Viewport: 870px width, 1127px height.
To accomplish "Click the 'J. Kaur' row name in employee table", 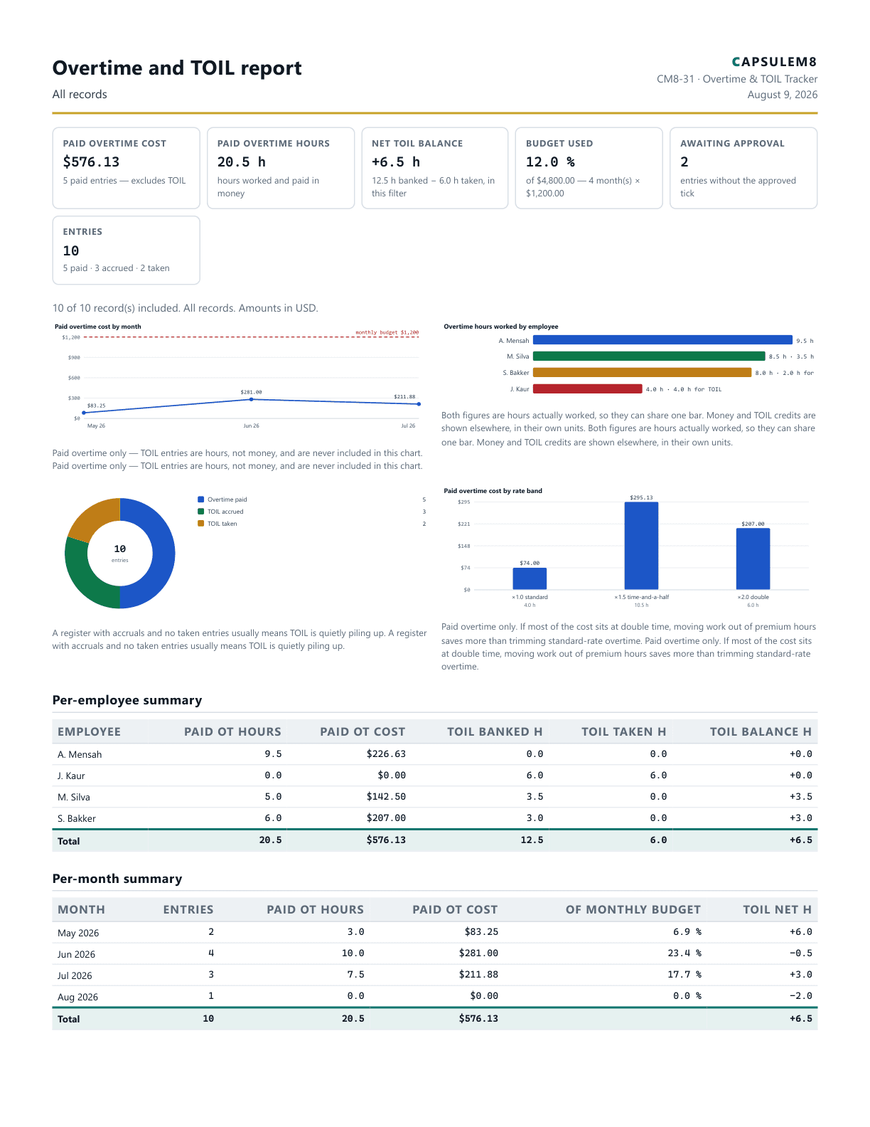I will pos(71,776).
